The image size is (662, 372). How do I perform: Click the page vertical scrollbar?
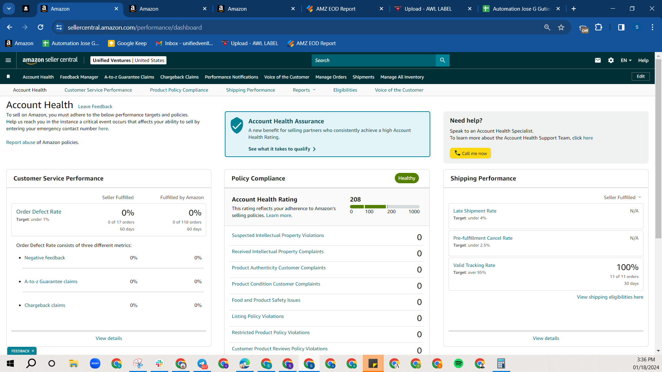tap(658, 149)
